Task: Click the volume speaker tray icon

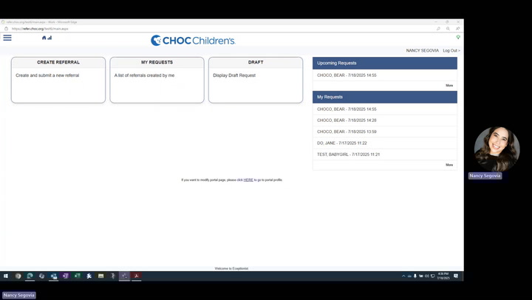Action: (427, 276)
